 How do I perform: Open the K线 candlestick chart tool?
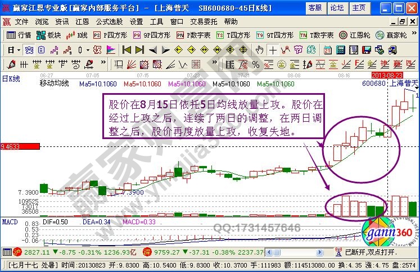(x=78, y=35)
